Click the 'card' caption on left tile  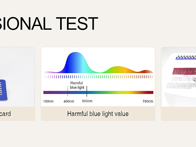[5, 114]
